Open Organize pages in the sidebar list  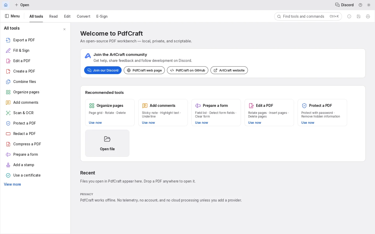(x=35, y=92)
